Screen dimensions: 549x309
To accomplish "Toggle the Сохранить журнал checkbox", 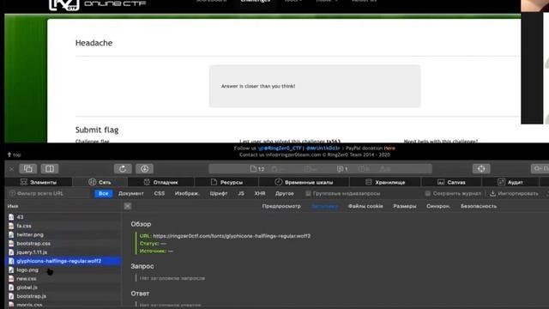I will pos(427,193).
